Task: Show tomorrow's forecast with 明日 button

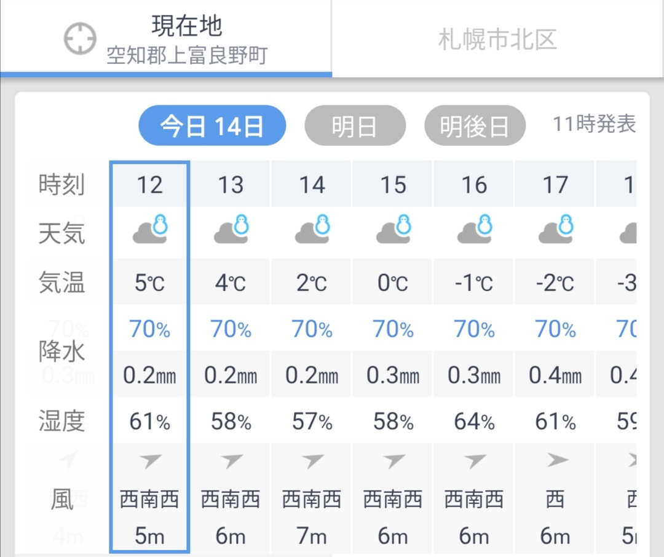Action: (x=355, y=126)
